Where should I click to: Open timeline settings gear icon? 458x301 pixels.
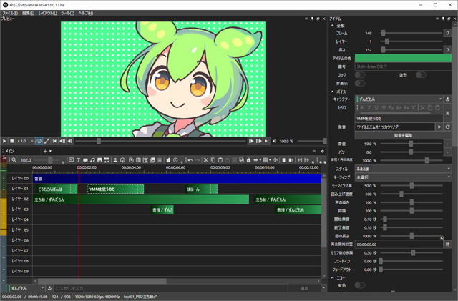pos(323,152)
